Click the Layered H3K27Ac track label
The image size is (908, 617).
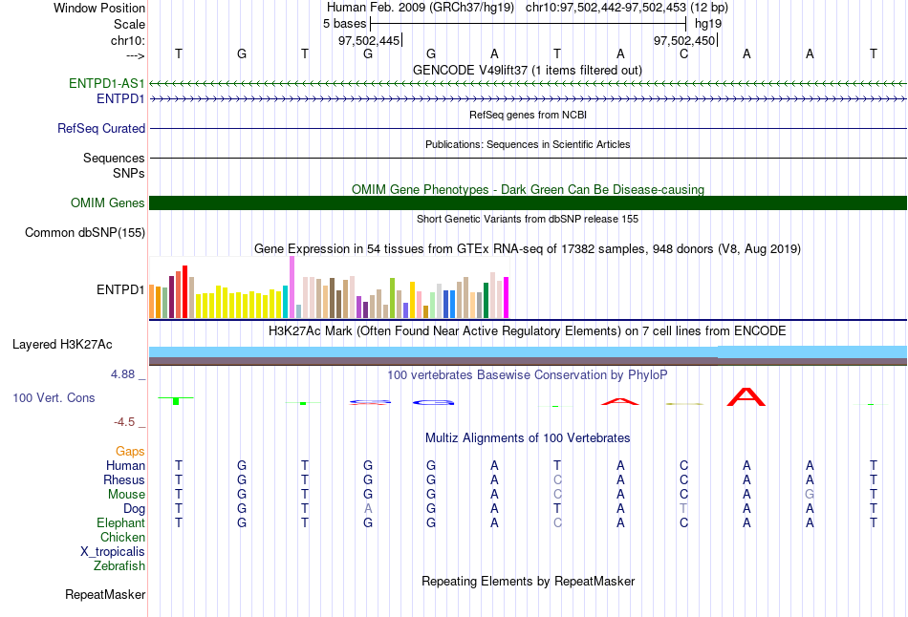pos(62,345)
